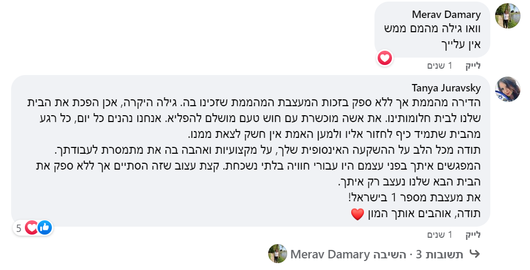Image resolution: width=530 pixels, height=270 pixels.
Task: Click the heart reaction badge on Merav's comment
Action: click(385, 58)
